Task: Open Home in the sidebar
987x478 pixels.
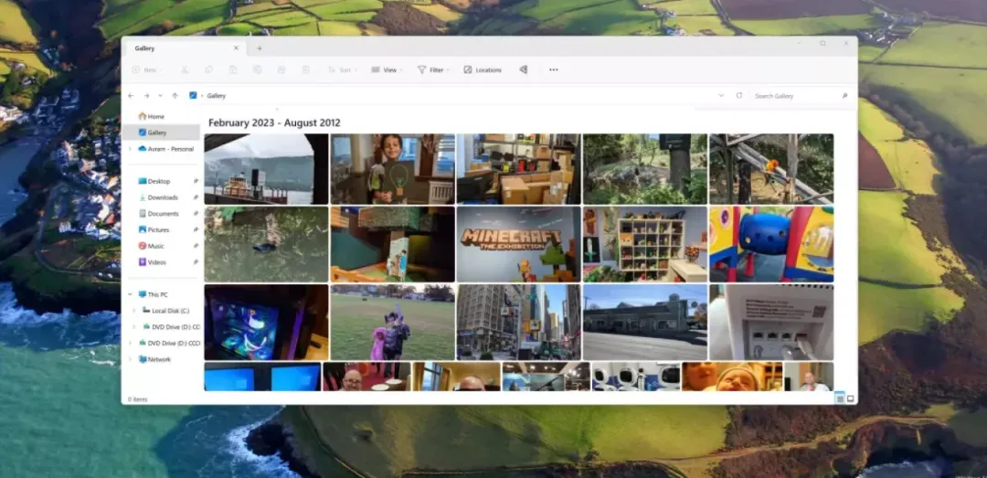Action: coord(152,116)
